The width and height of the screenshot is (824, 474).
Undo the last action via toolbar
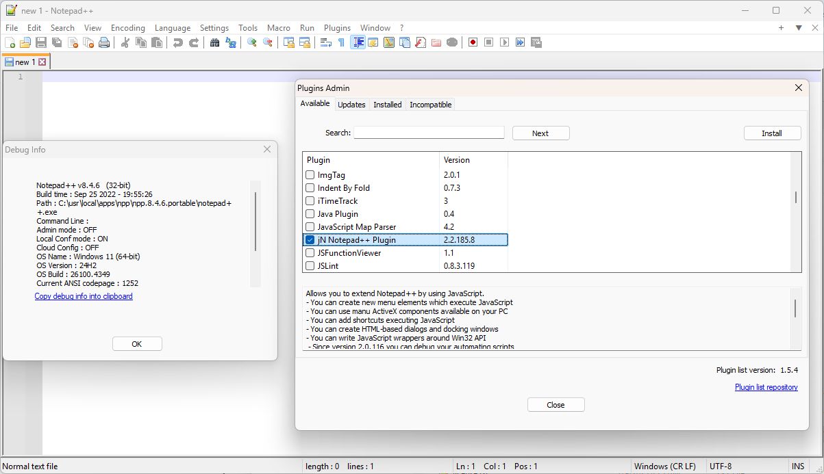[178, 42]
